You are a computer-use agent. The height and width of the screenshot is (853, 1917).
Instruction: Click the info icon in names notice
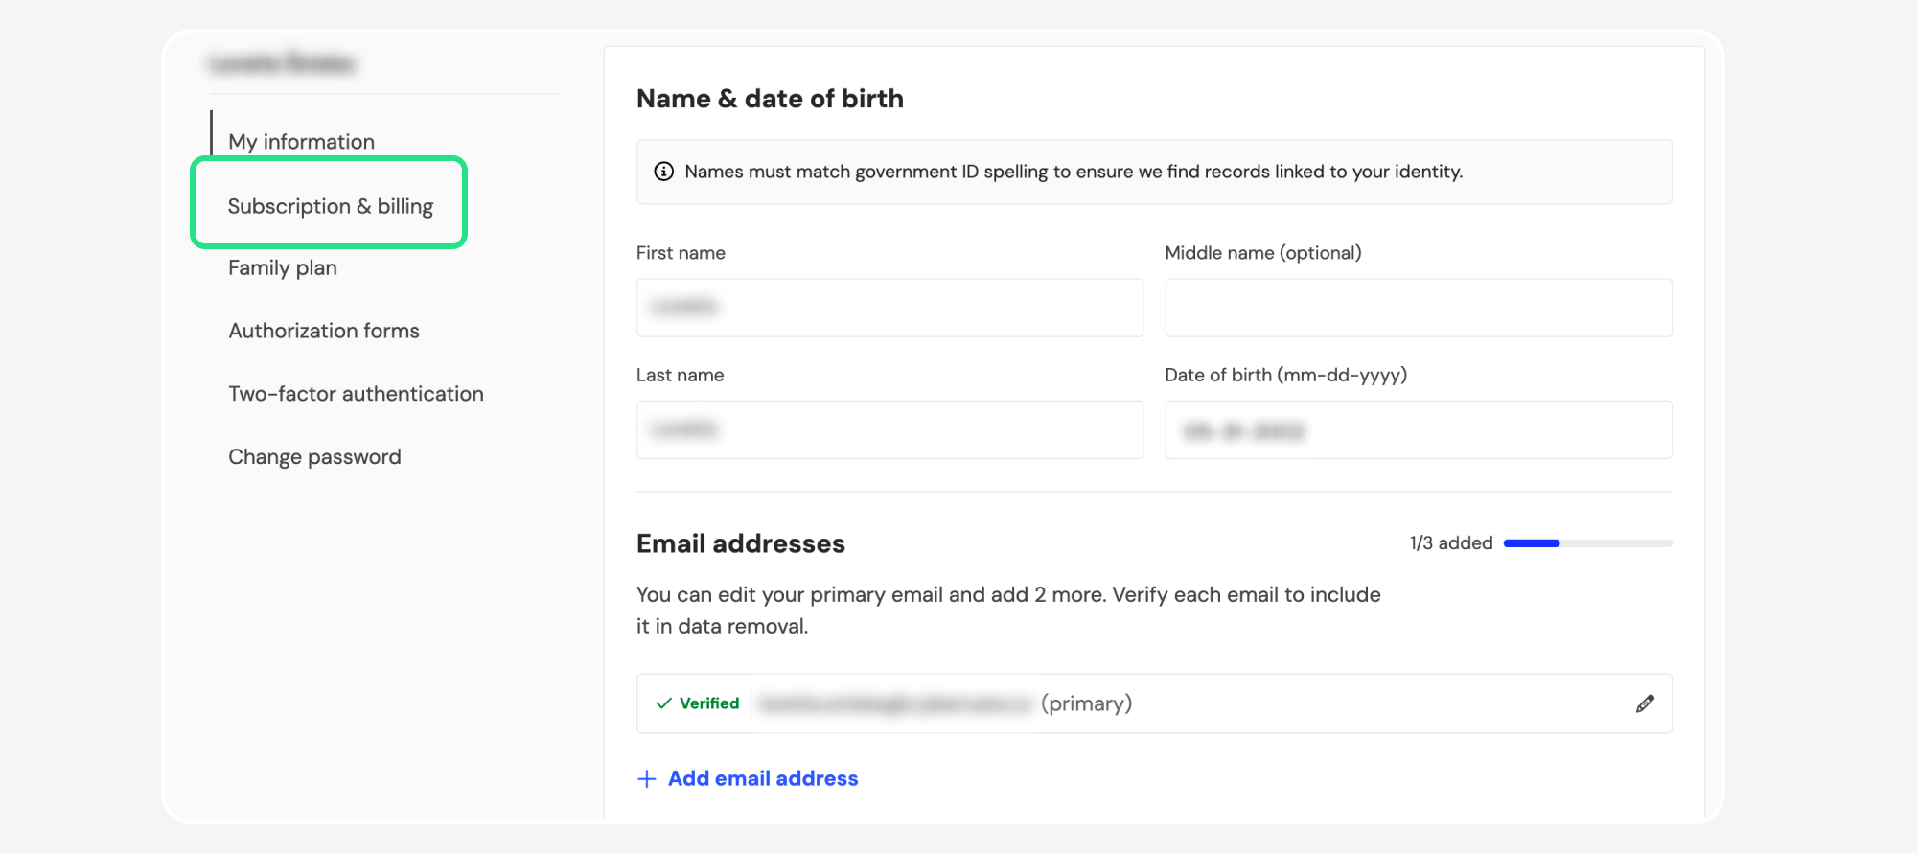pos(663,172)
